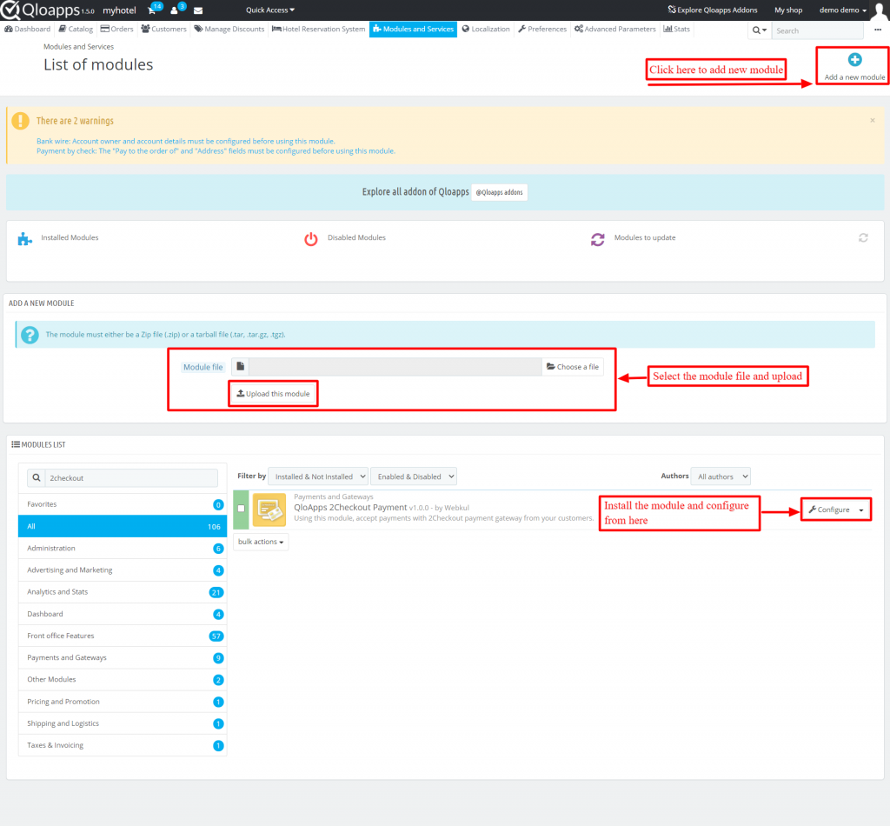This screenshot has height=826, width=890.
Task: Click the Disabled Modules power icon
Action: coord(311,239)
